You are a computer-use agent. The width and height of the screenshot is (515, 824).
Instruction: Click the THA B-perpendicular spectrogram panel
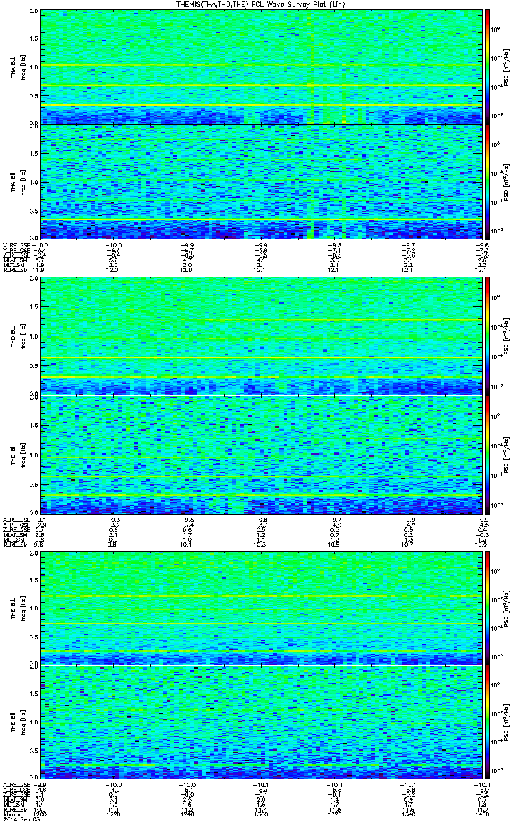coord(260,67)
